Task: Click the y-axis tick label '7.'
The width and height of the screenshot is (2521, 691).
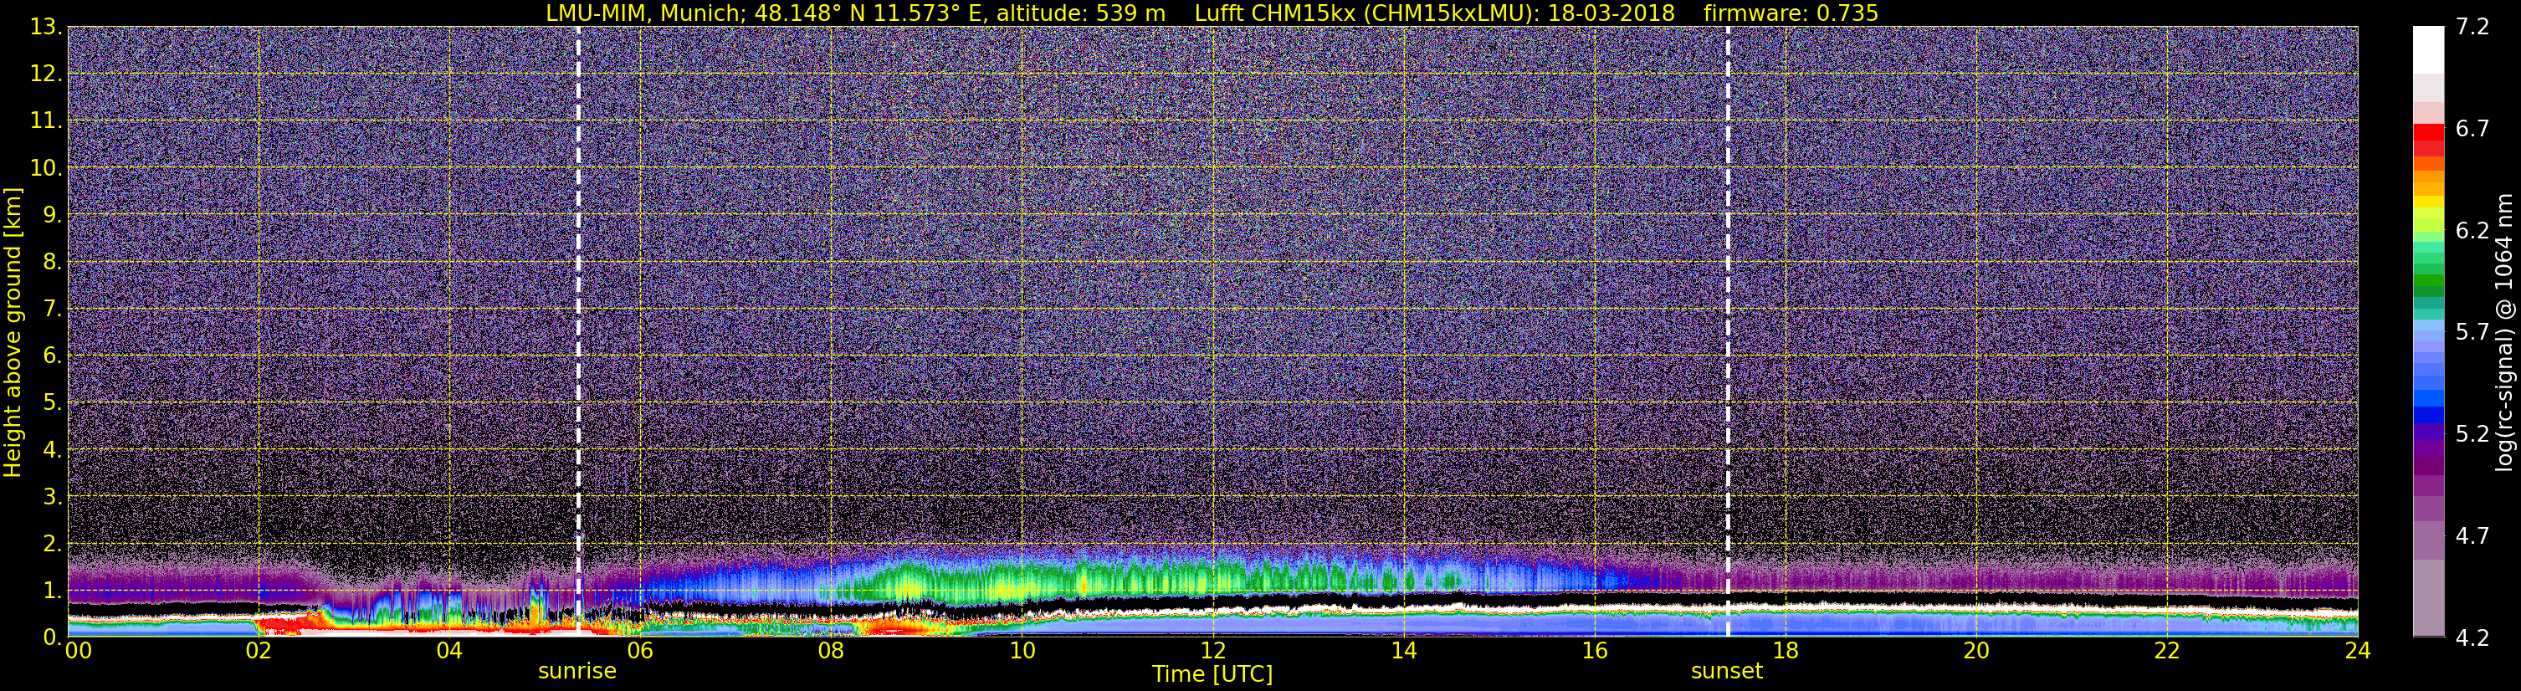Action: [x=53, y=310]
